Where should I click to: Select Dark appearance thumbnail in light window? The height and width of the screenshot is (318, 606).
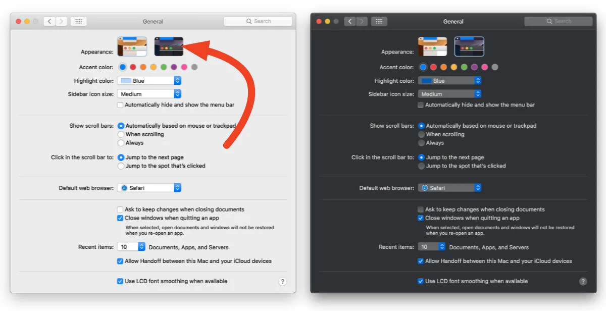tap(169, 46)
